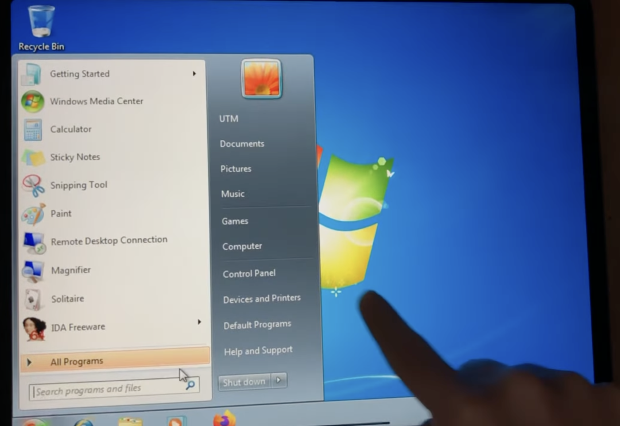
Task: Select the Paint label
Action: point(61,214)
